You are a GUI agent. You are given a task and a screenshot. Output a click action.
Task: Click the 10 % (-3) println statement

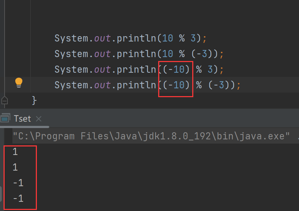point(139,54)
